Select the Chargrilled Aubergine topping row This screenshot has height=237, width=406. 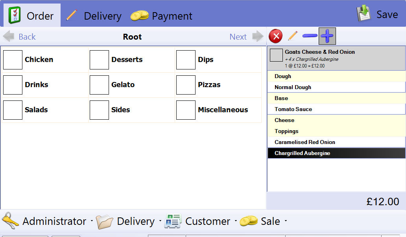[x=336, y=153]
